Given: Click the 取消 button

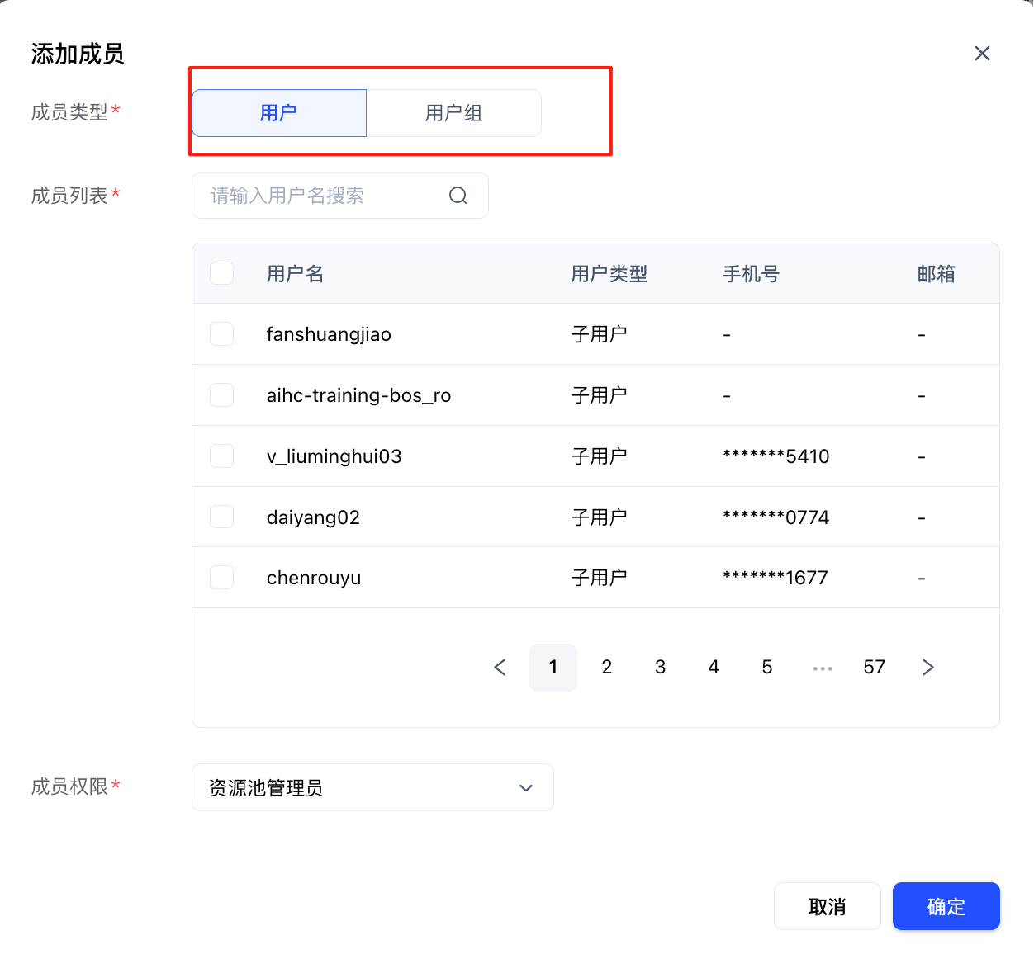Looking at the screenshot, I should [828, 906].
